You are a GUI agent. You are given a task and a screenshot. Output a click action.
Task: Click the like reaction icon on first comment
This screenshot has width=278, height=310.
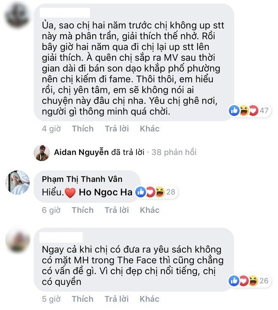[234, 111]
